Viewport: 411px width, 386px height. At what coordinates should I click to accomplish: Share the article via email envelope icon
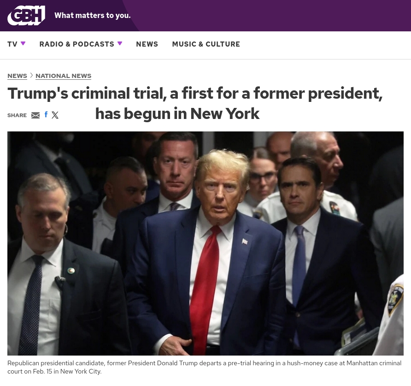click(x=35, y=115)
